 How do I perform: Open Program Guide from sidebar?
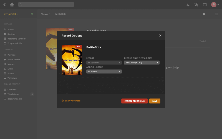point(14,43)
